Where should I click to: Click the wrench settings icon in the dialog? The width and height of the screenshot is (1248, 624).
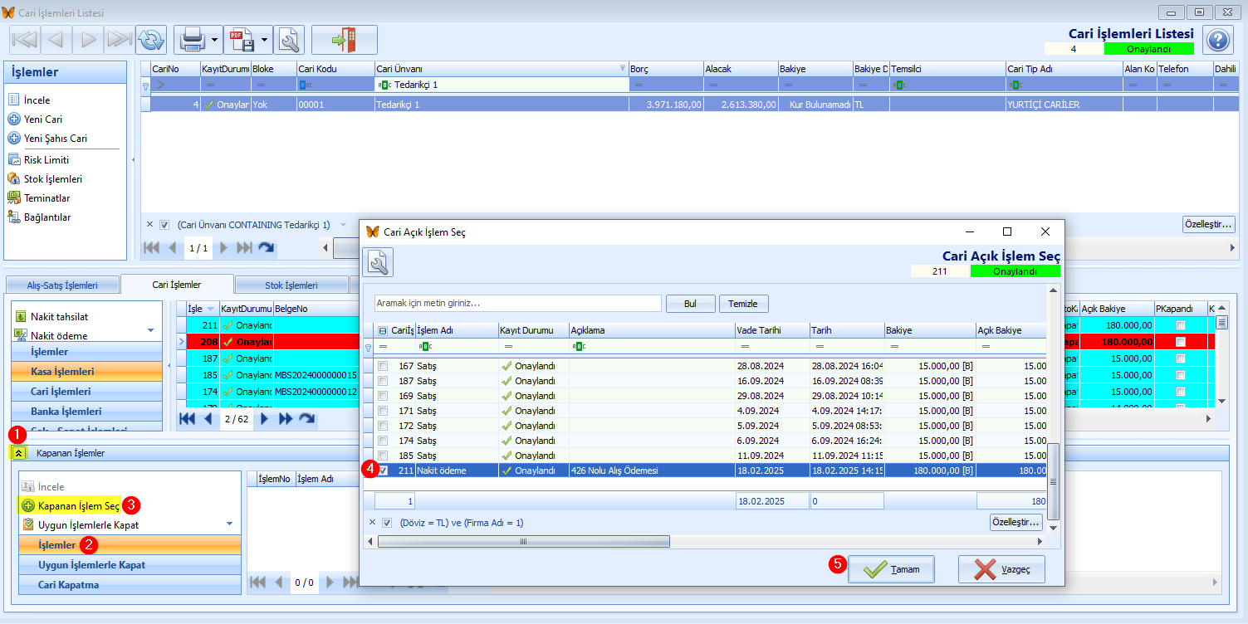(378, 262)
